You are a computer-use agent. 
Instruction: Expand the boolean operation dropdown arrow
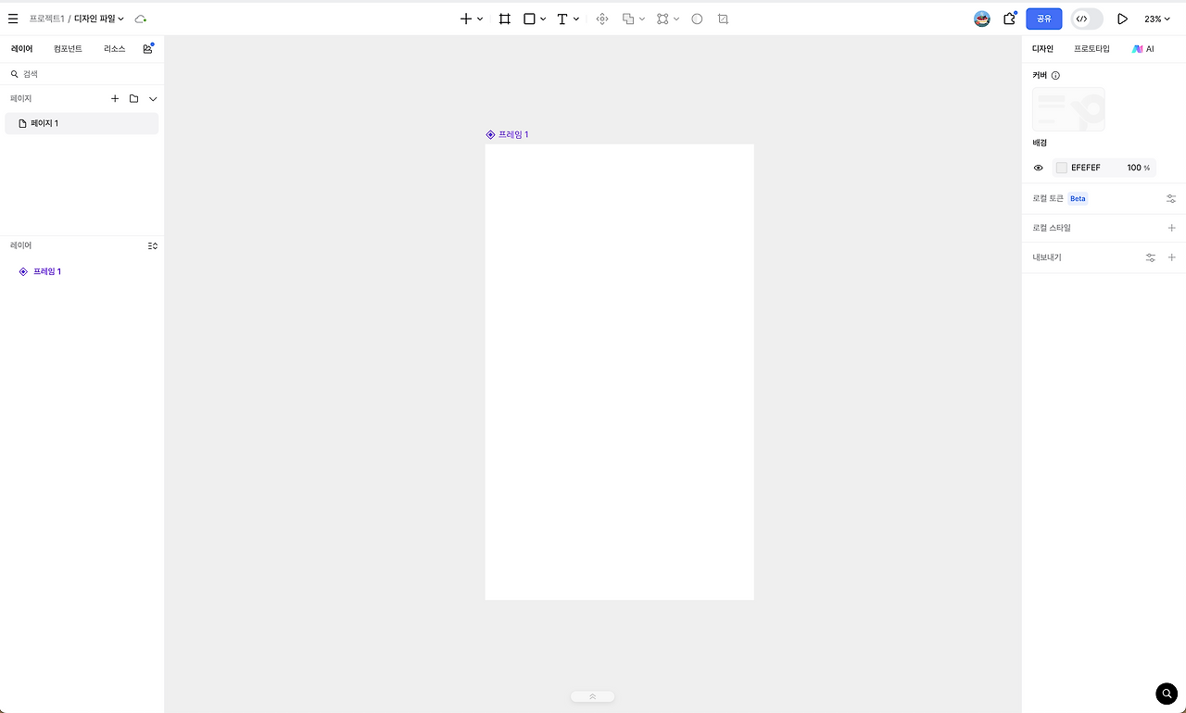(x=642, y=19)
